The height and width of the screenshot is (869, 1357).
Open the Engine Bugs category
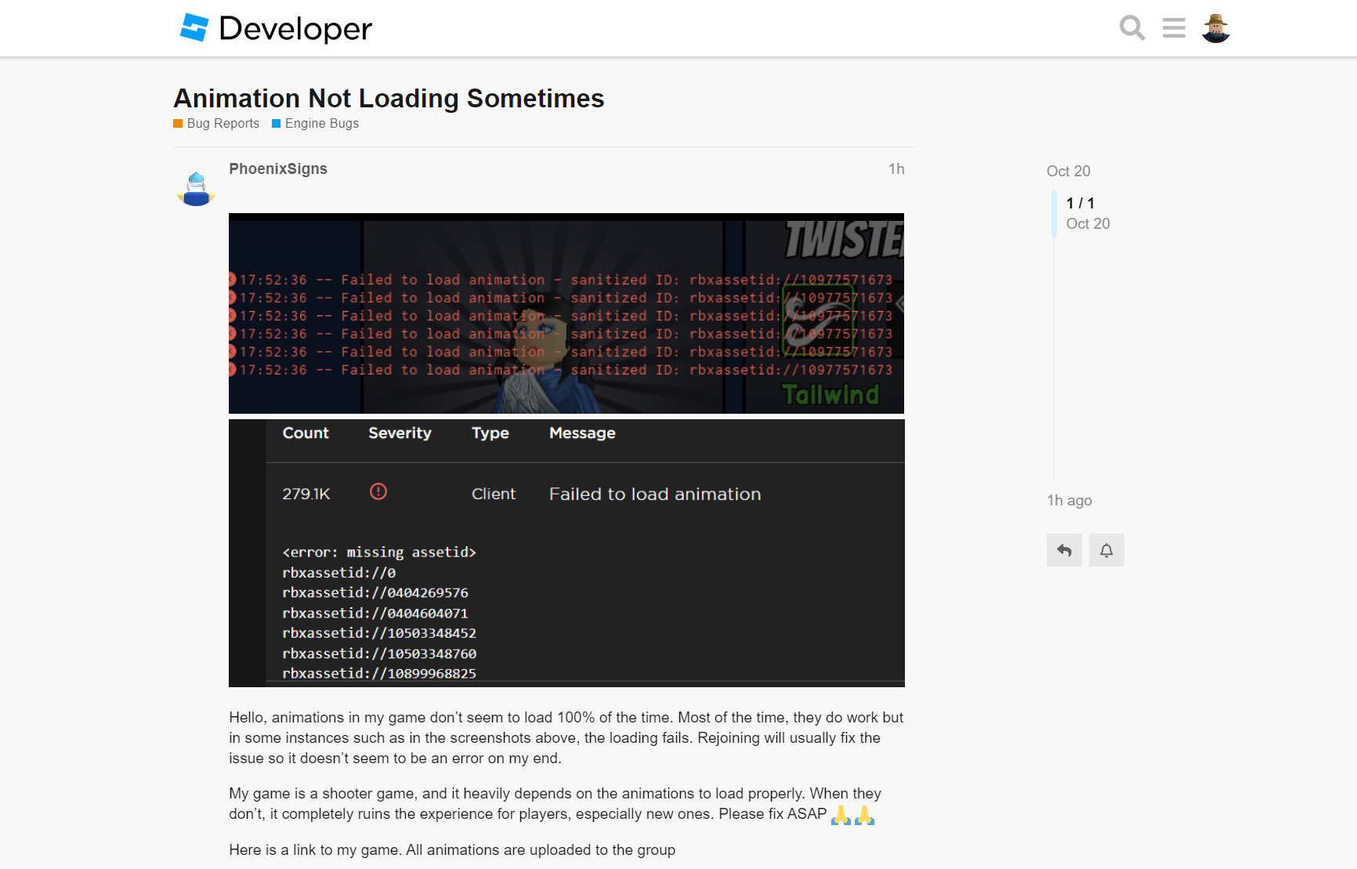click(x=315, y=124)
